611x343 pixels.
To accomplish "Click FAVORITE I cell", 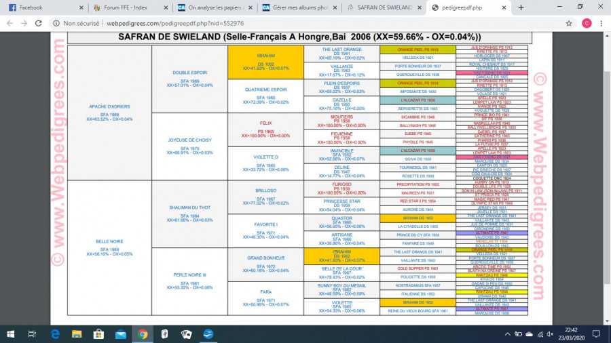I will (265, 230).
